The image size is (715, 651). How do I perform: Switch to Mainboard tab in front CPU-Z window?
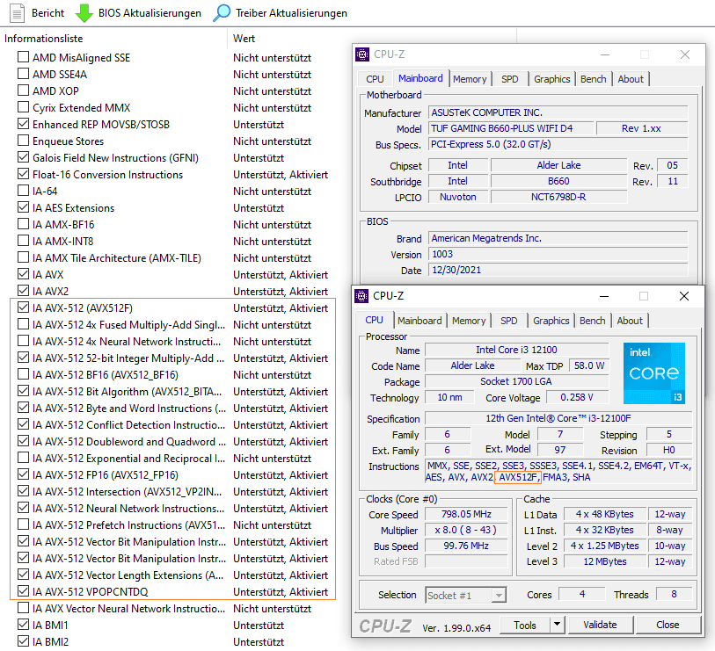click(420, 321)
